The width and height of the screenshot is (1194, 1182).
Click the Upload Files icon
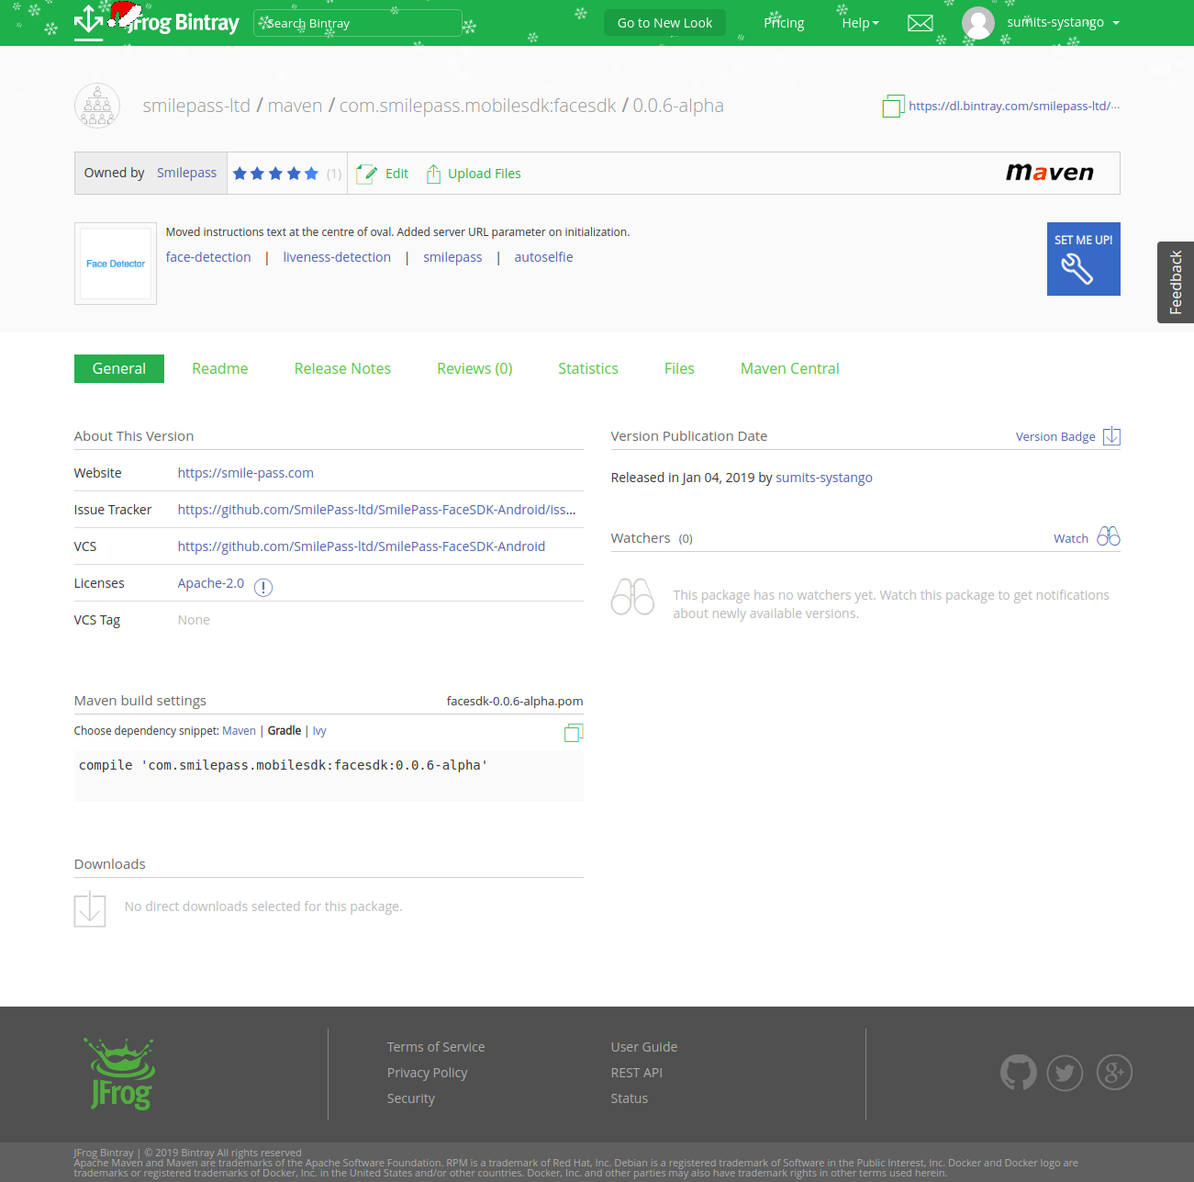point(433,174)
